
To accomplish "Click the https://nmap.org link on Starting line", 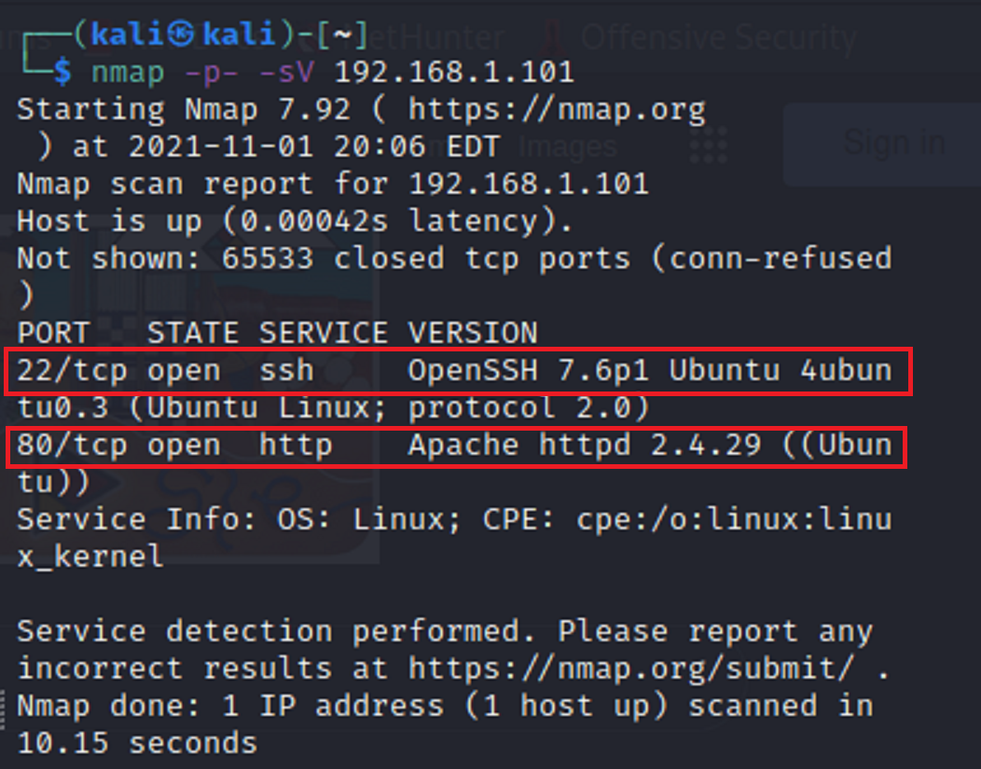I will click(x=557, y=109).
